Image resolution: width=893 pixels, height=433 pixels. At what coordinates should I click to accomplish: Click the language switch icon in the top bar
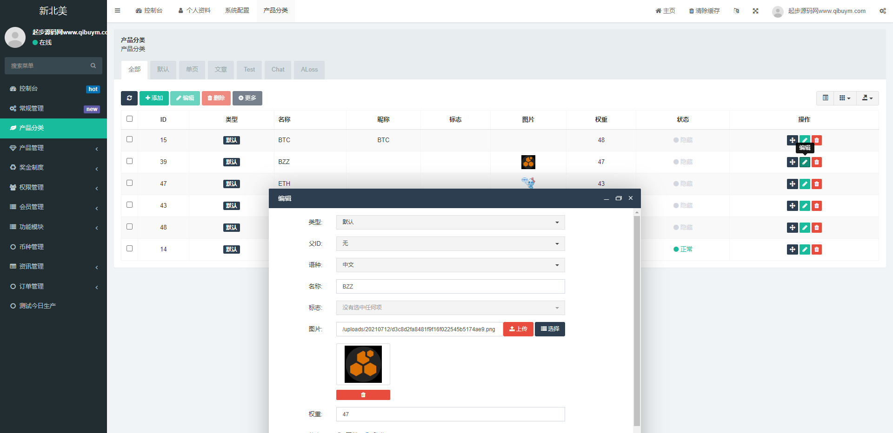click(736, 11)
